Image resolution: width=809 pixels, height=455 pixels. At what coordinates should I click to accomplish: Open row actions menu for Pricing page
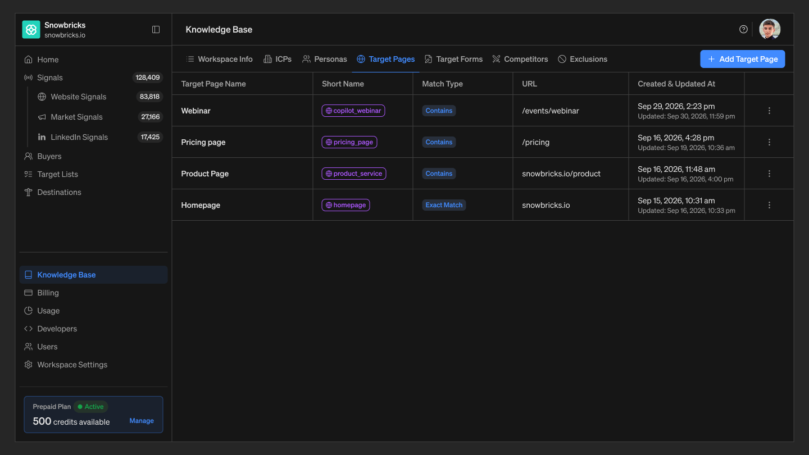769,142
